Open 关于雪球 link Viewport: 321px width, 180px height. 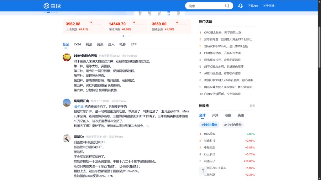(269, 6)
